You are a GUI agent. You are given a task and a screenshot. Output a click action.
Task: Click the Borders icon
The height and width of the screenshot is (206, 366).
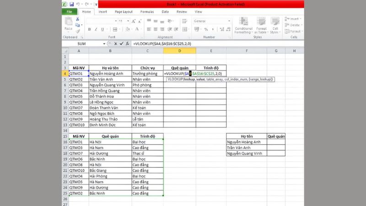pyautogui.click(x=115, y=29)
